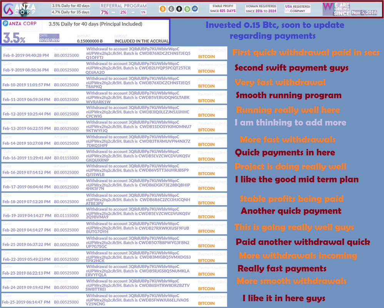Click 'Second swift payment guys' comment
Image resolution: width=384 pixels, height=308 pixels.
click(x=291, y=68)
